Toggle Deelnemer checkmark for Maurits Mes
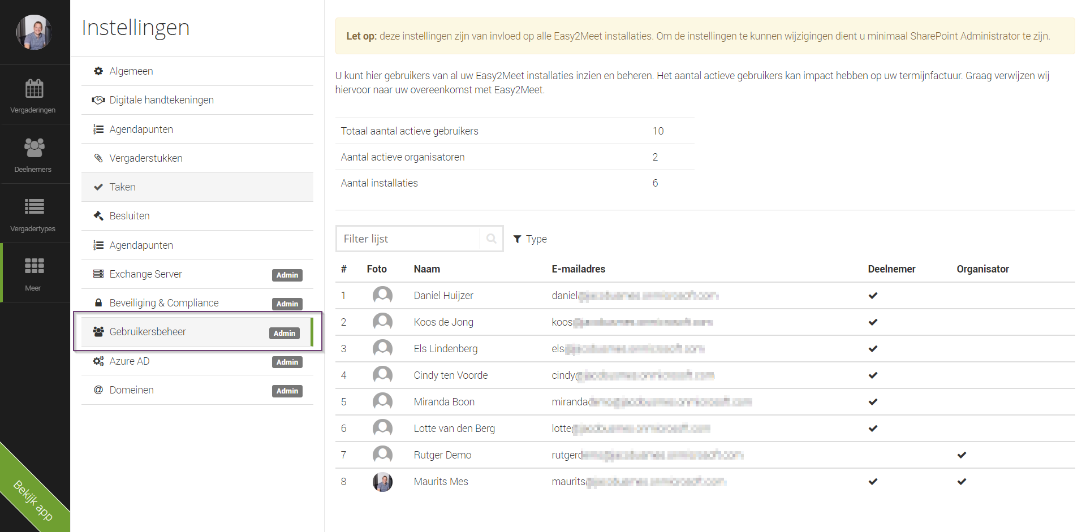 click(873, 482)
